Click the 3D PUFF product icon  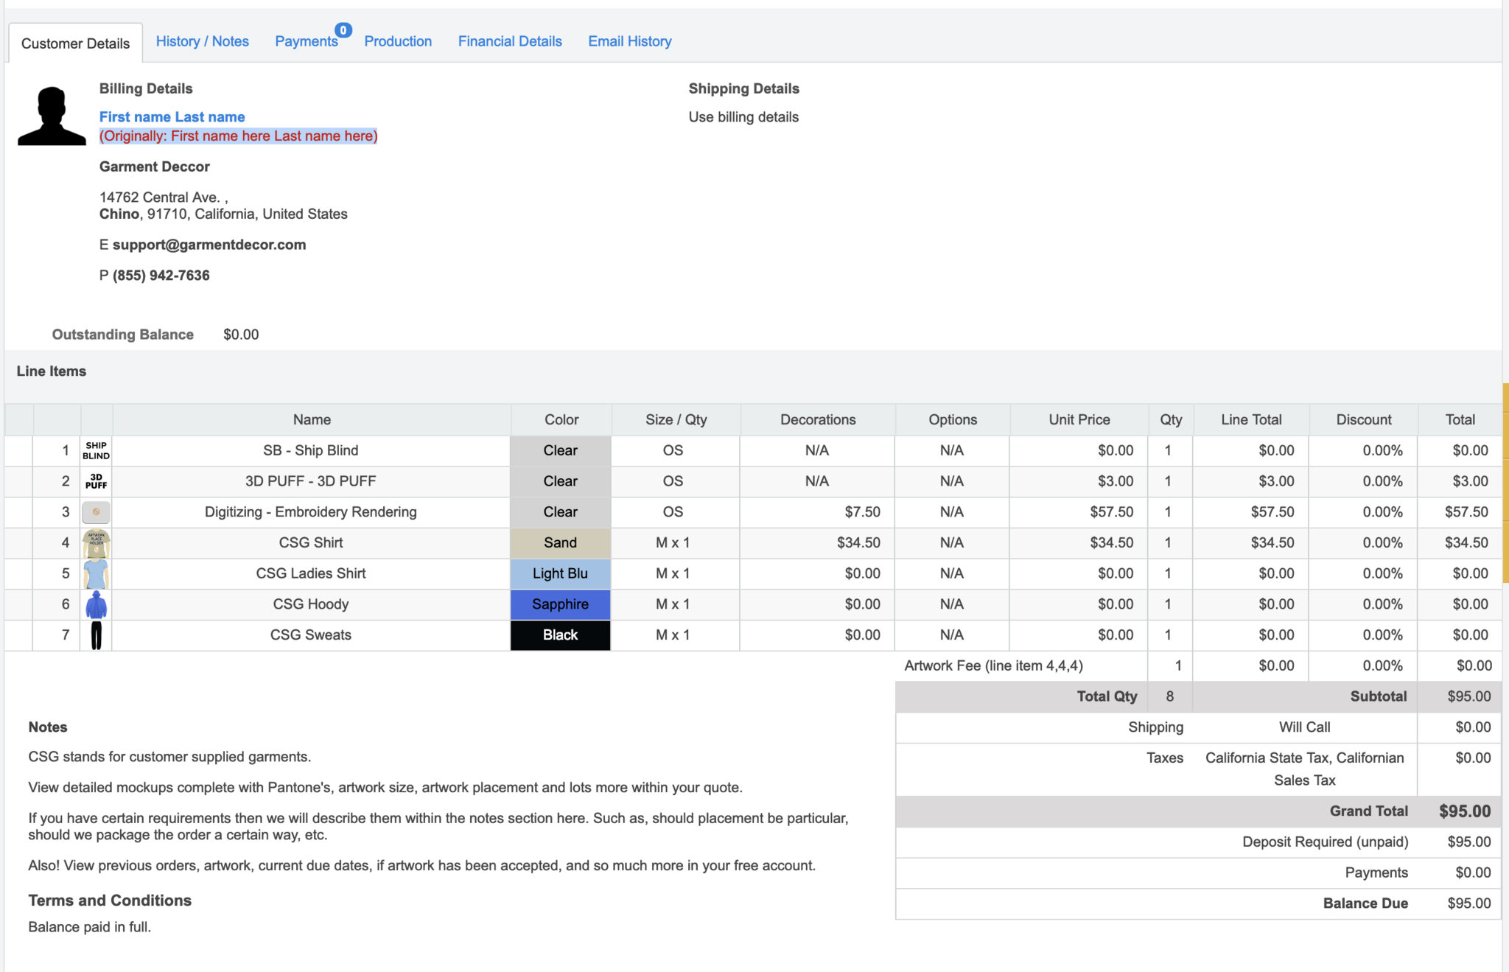96,481
